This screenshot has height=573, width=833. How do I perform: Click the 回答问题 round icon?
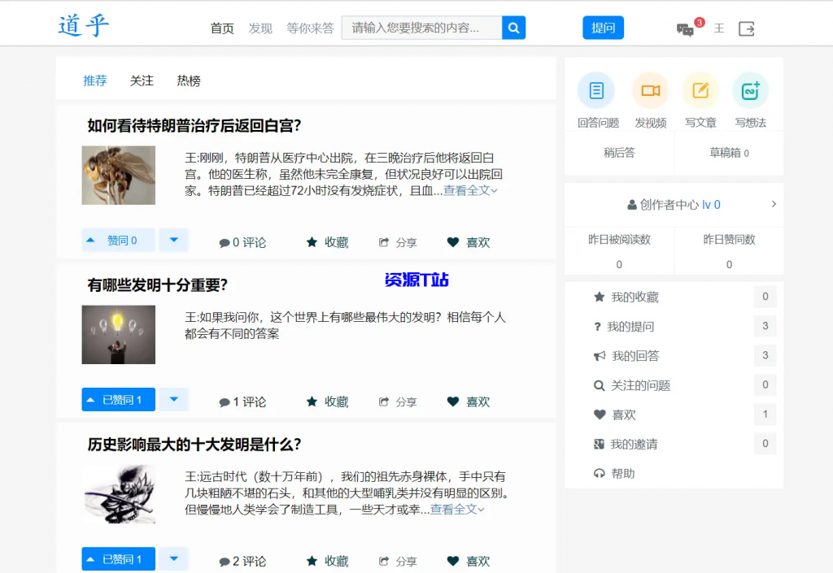pyautogui.click(x=596, y=91)
